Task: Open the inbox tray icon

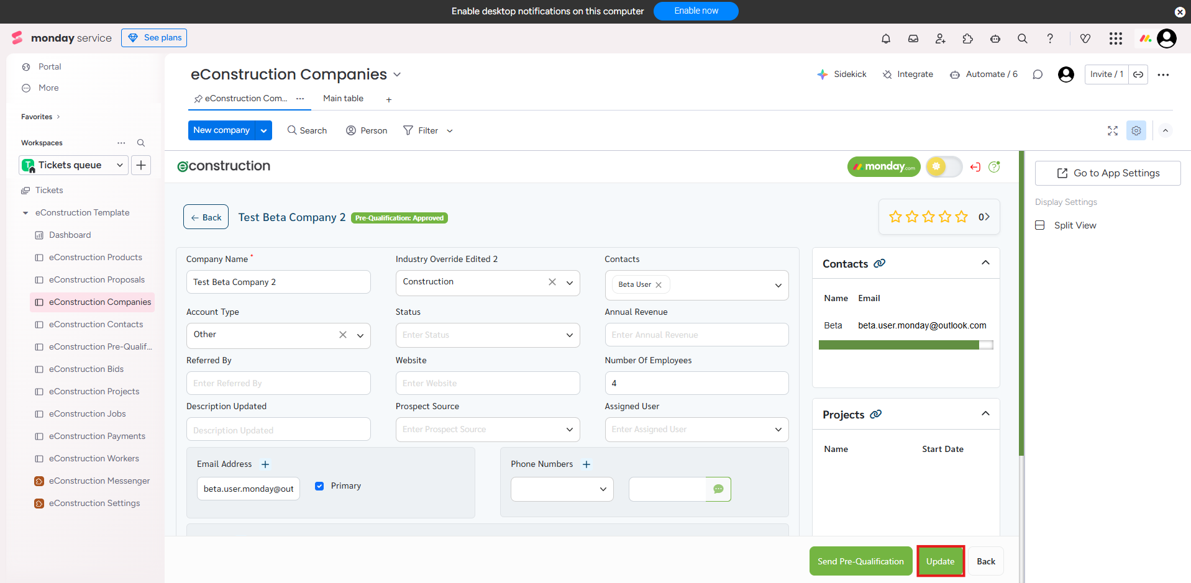Action: coord(913,38)
